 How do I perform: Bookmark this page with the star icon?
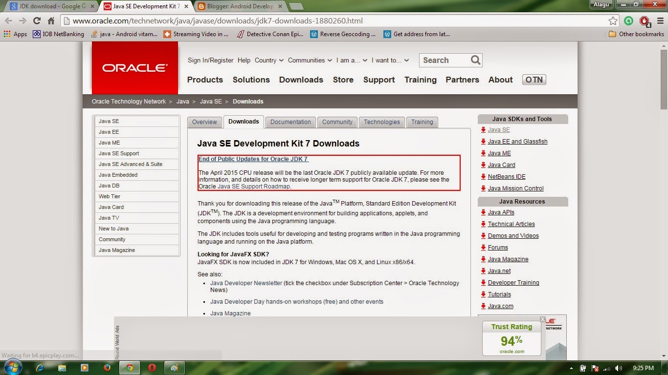tap(613, 21)
